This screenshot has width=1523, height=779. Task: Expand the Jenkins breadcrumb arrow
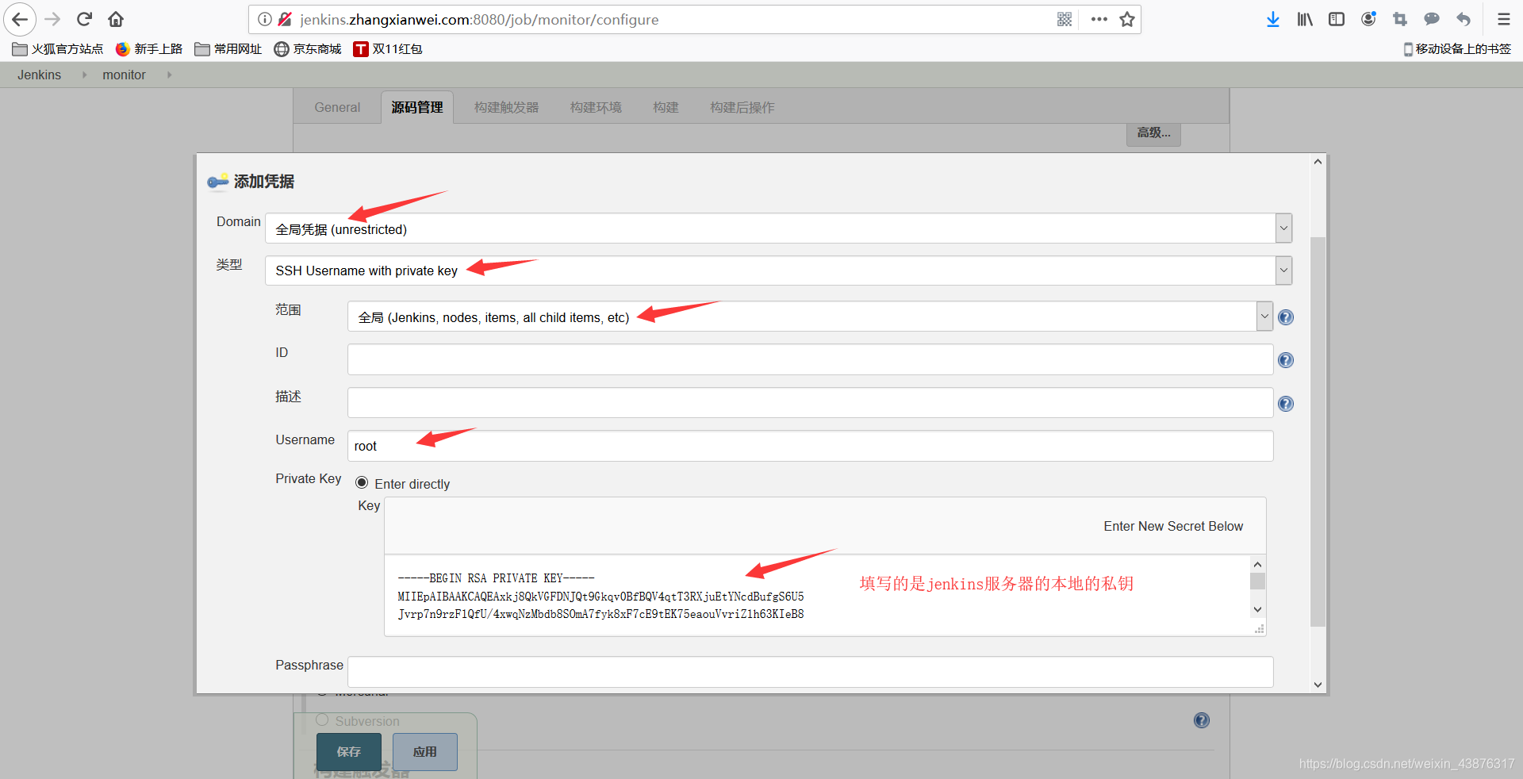click(x=84, y=75)
